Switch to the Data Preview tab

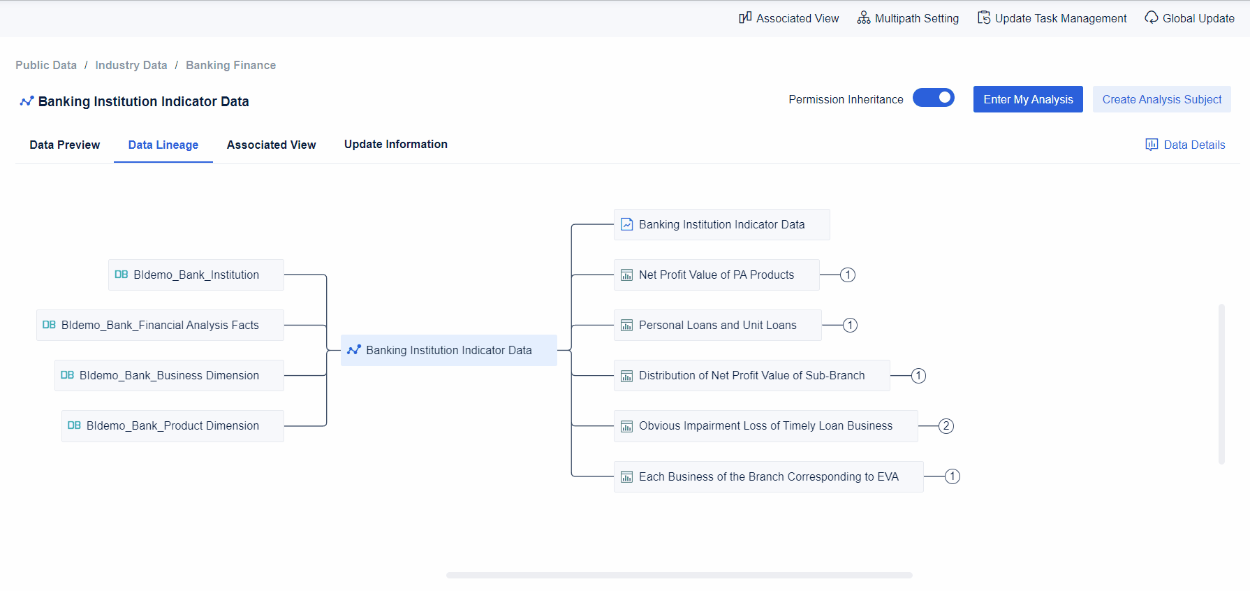tap(64, 145)
